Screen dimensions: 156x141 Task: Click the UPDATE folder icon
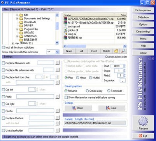[21, 33]
